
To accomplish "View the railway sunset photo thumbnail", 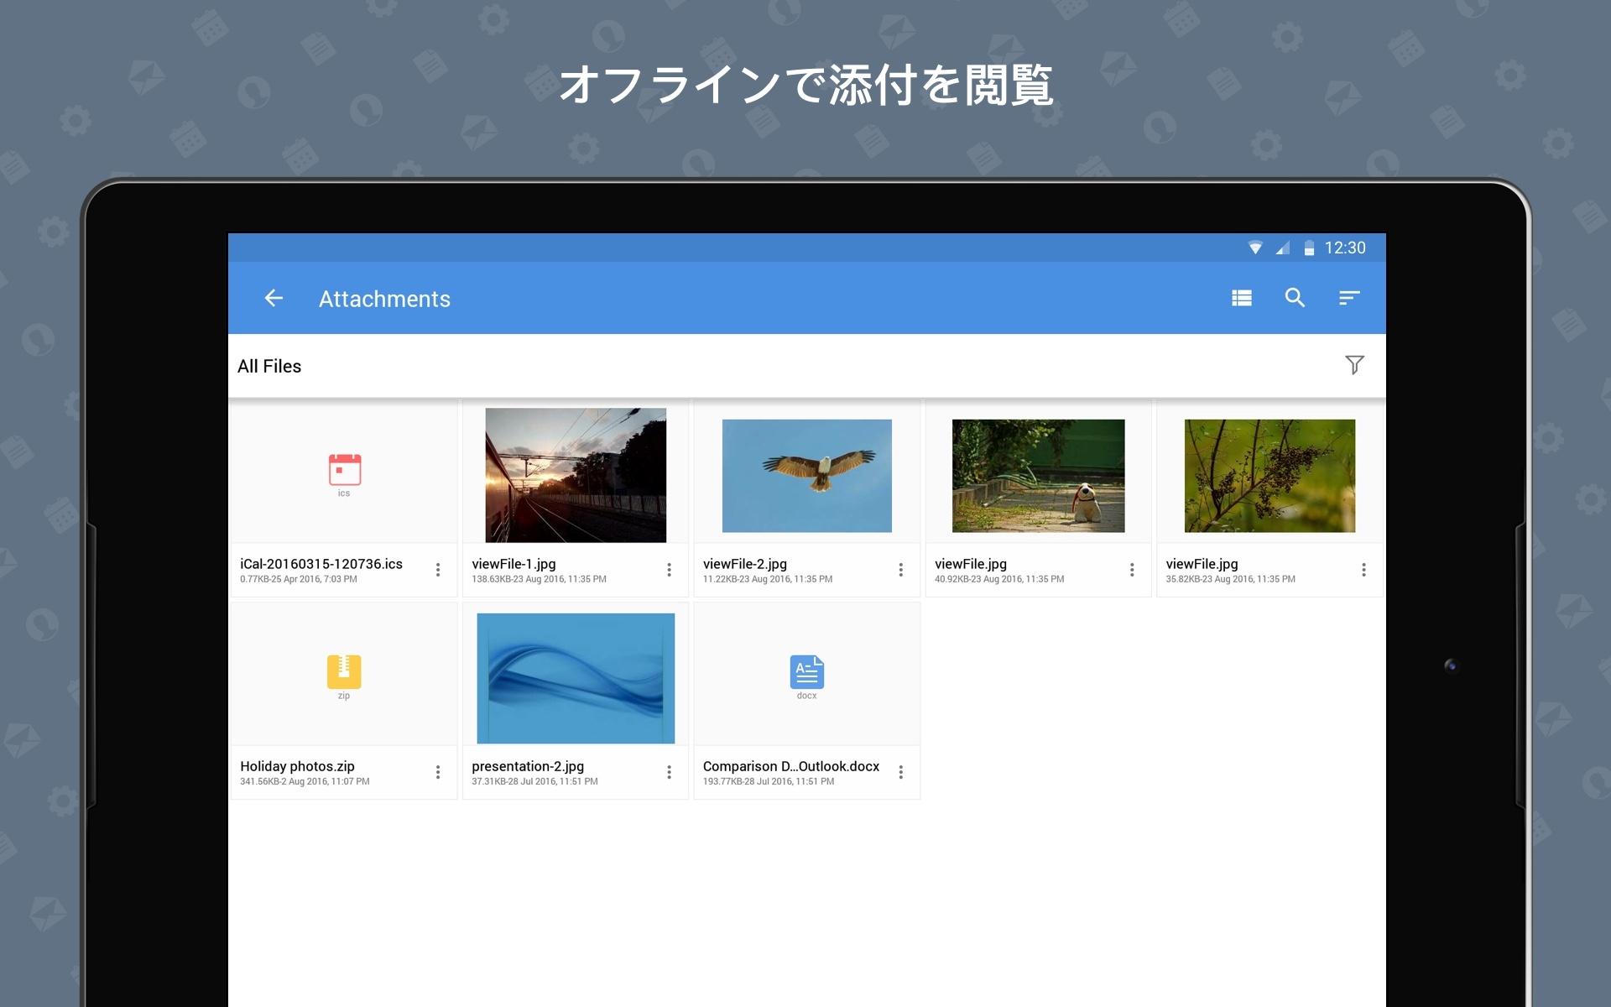I will coord(576,475).
